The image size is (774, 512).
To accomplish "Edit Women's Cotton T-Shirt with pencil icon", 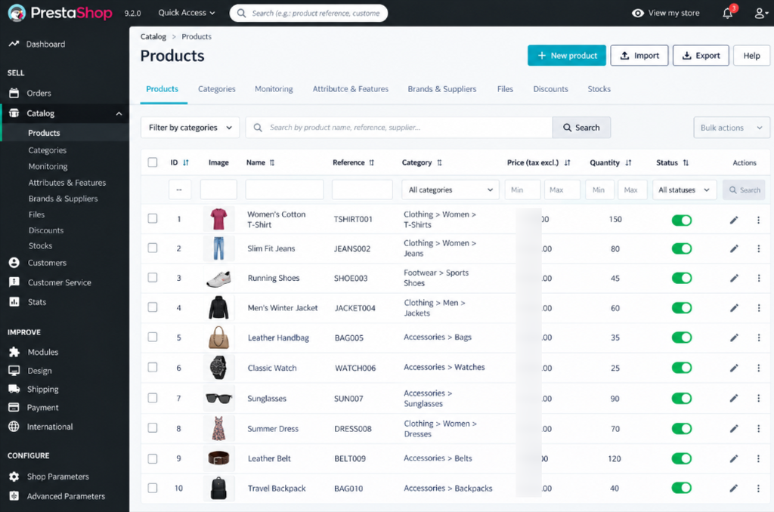I will coord(734,220).
